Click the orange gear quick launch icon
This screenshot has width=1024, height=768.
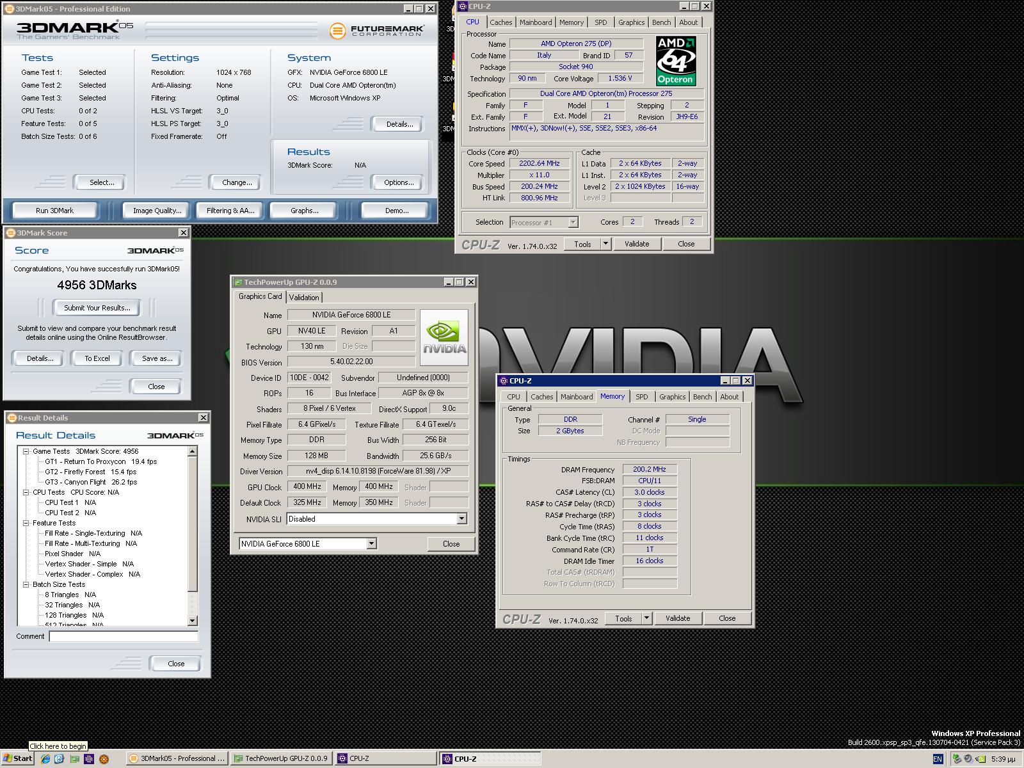click(x=104, y=759)
